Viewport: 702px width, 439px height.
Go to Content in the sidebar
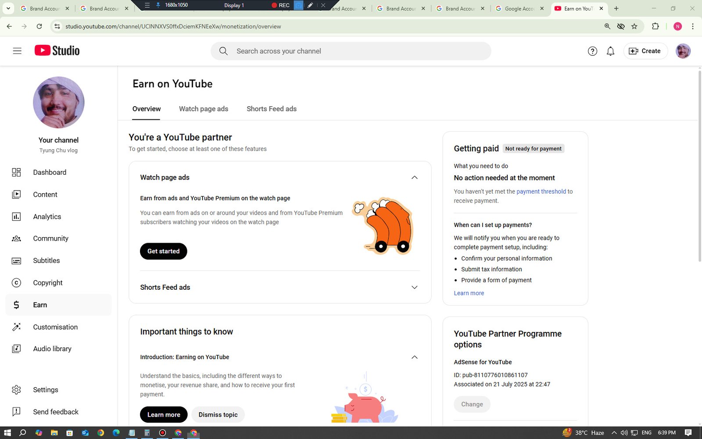tap(58, 194)
